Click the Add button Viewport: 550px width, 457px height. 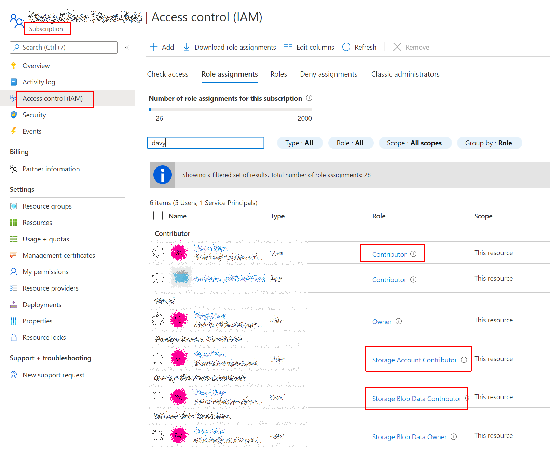[162, 47]
